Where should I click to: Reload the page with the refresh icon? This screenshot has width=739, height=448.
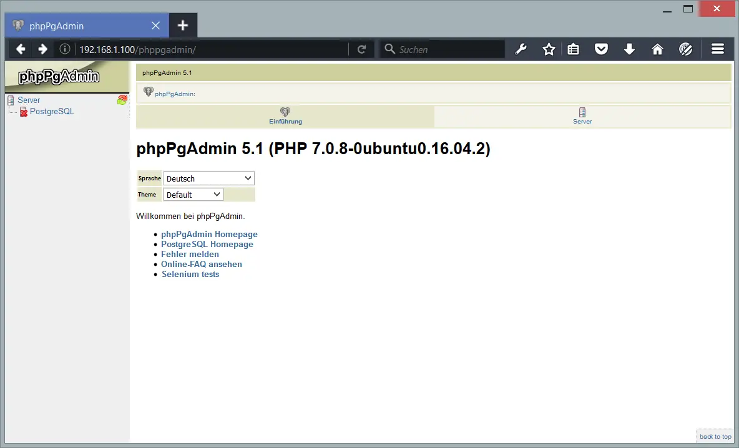(x=361, y=49)
